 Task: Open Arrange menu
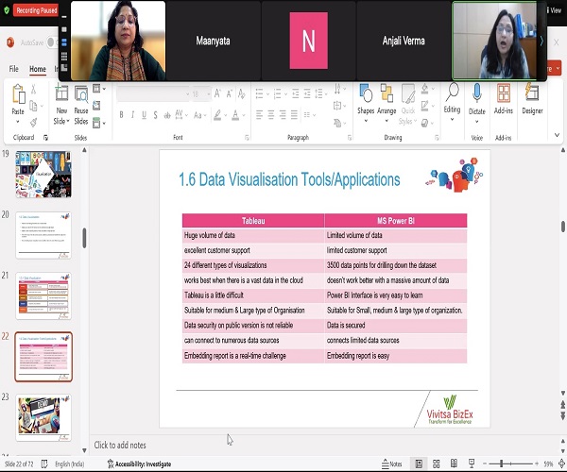387,104
